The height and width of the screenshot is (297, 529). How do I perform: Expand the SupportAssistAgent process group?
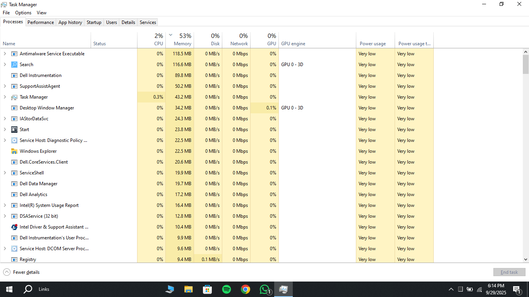tap(5, 86)
